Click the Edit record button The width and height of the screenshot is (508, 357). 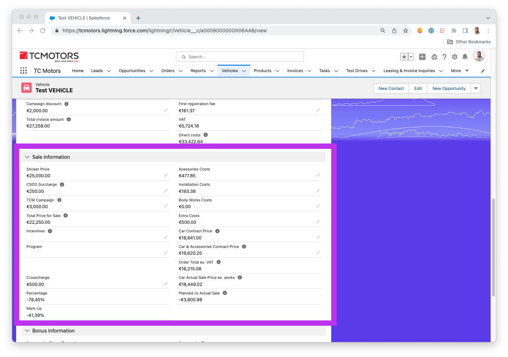(x=418, y=88)
